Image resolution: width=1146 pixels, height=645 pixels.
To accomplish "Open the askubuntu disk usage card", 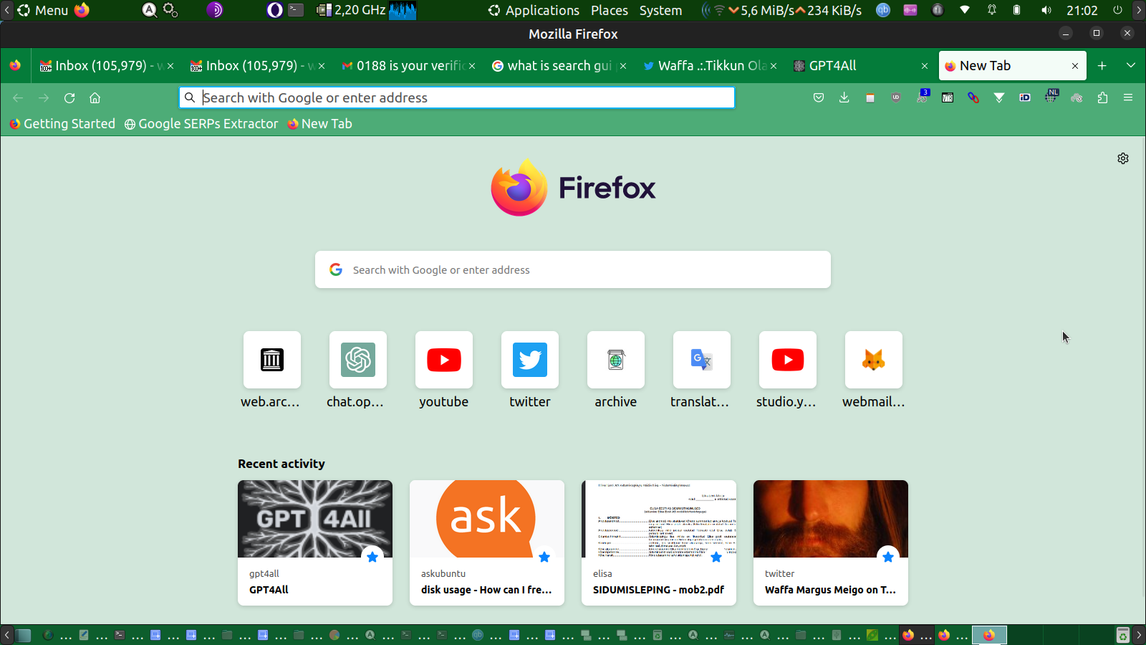I will pyautogui.click(x=487, y=543).
